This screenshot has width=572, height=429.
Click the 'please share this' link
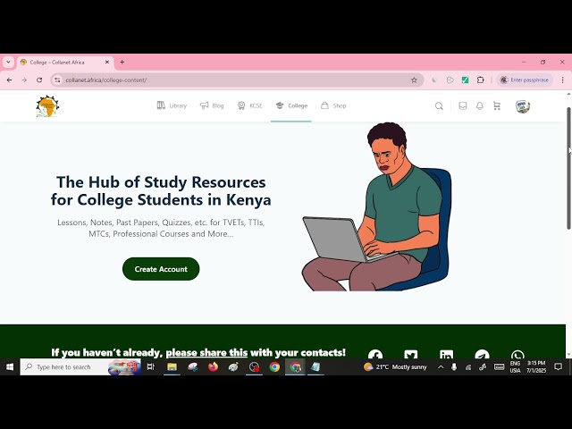[x=206, y=353]
